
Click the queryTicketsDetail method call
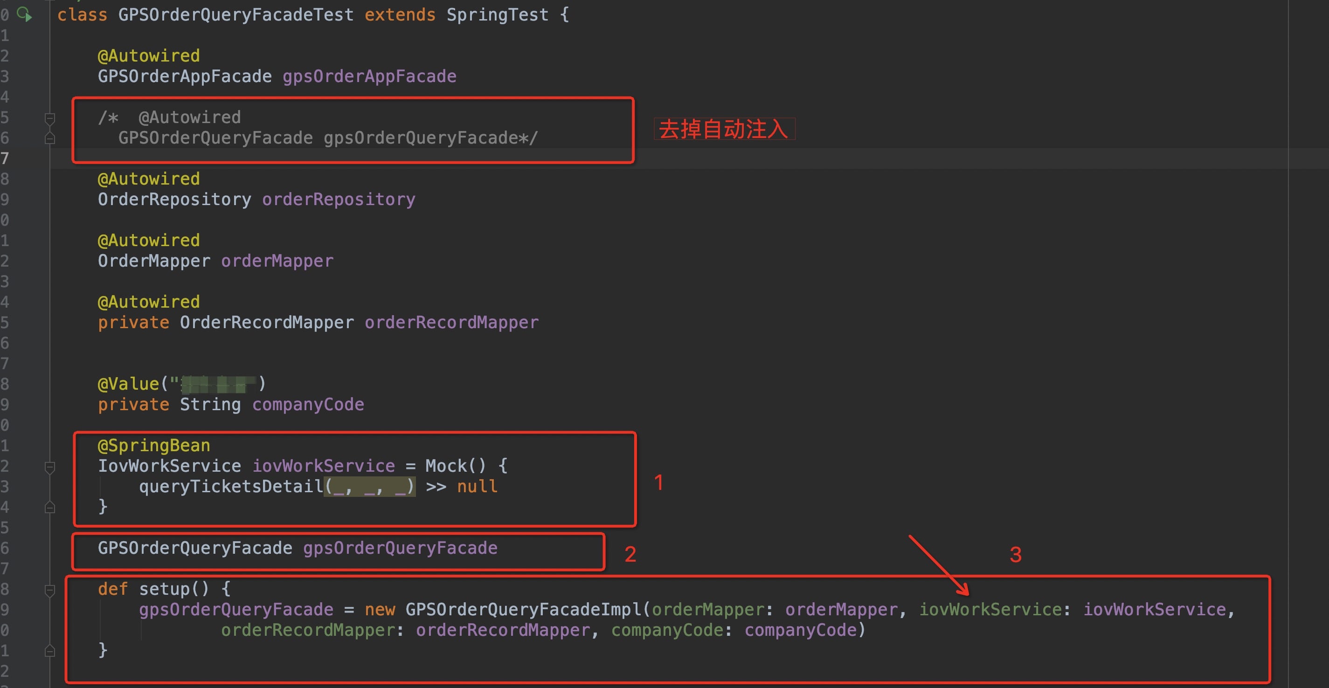pyautogui.click(x=231, y=486)
